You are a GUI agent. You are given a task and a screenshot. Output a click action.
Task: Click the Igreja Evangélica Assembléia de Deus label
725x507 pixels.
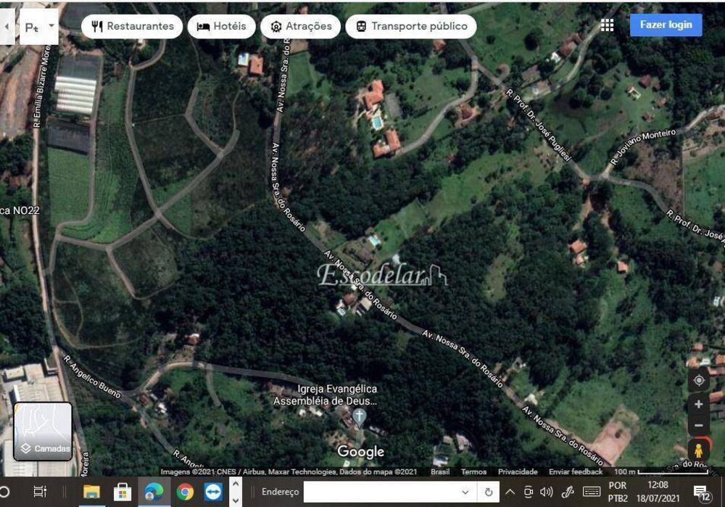[x=325, y=395]
